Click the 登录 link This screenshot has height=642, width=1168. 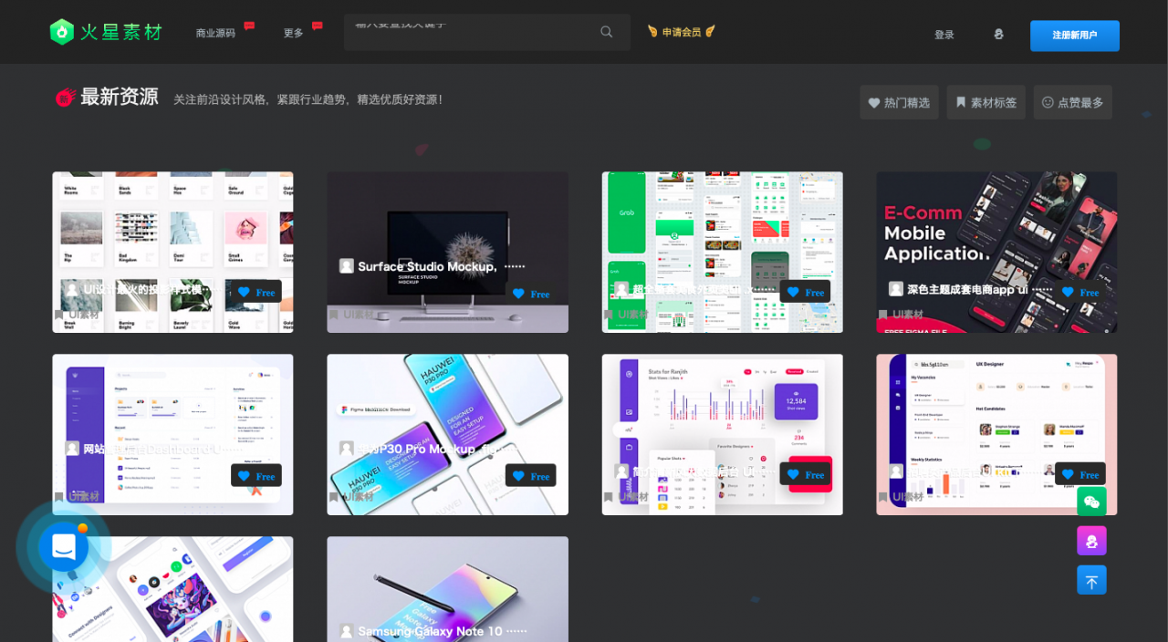click(944, 34)
